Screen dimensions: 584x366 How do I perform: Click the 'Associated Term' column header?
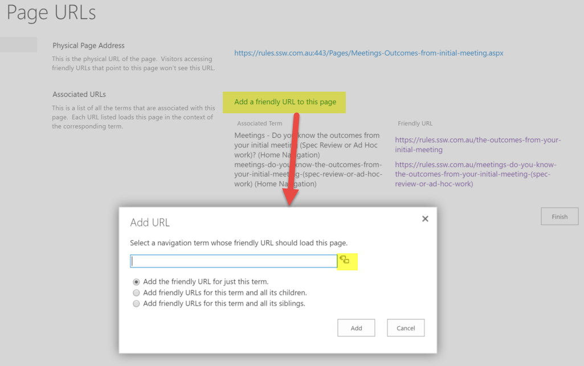(259, 124)
